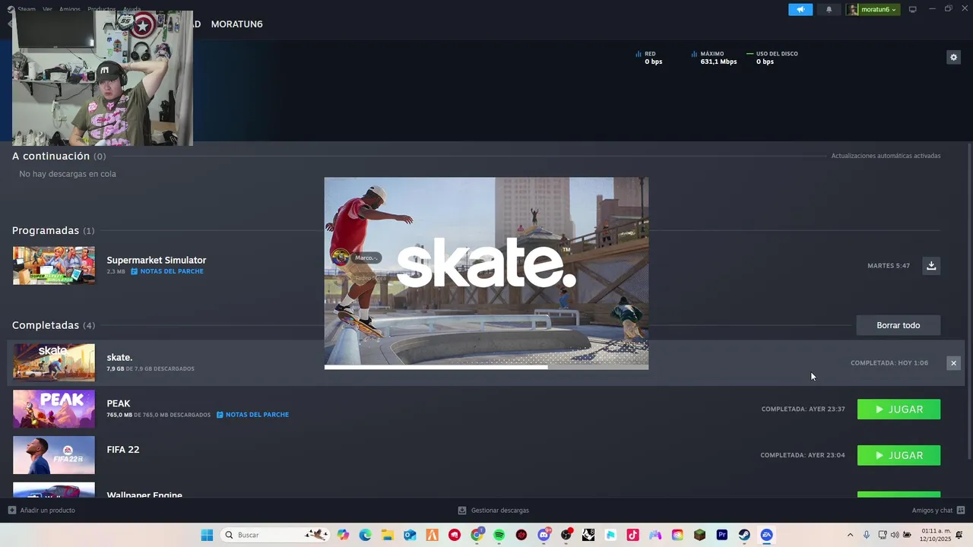Viewport: 973px width, 547px height.
Task: Click the skate. splash loading progress bar
Action: click(486, 367)
